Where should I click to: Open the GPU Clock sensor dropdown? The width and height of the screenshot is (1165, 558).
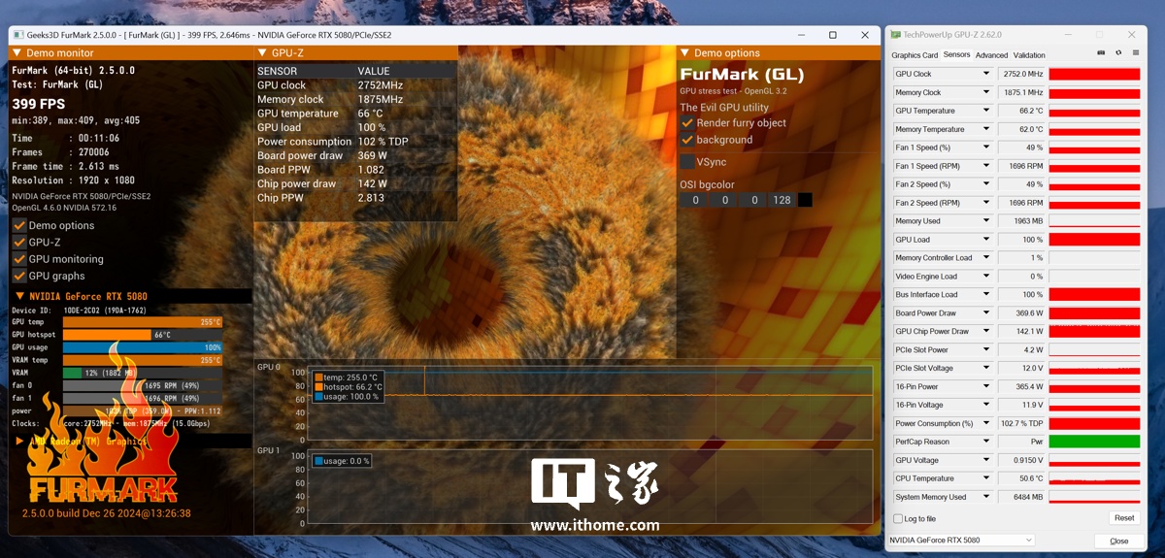click(x=986, y=74)
